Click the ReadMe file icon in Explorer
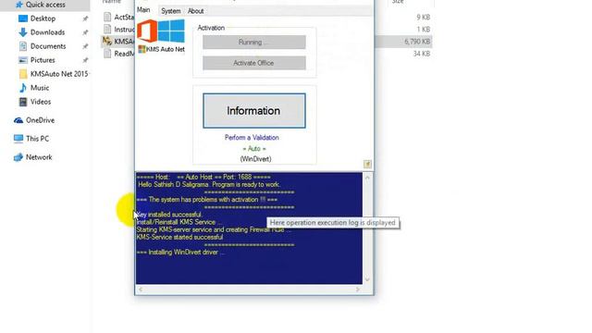The image size is (592, 333). [x=107, y=54]
